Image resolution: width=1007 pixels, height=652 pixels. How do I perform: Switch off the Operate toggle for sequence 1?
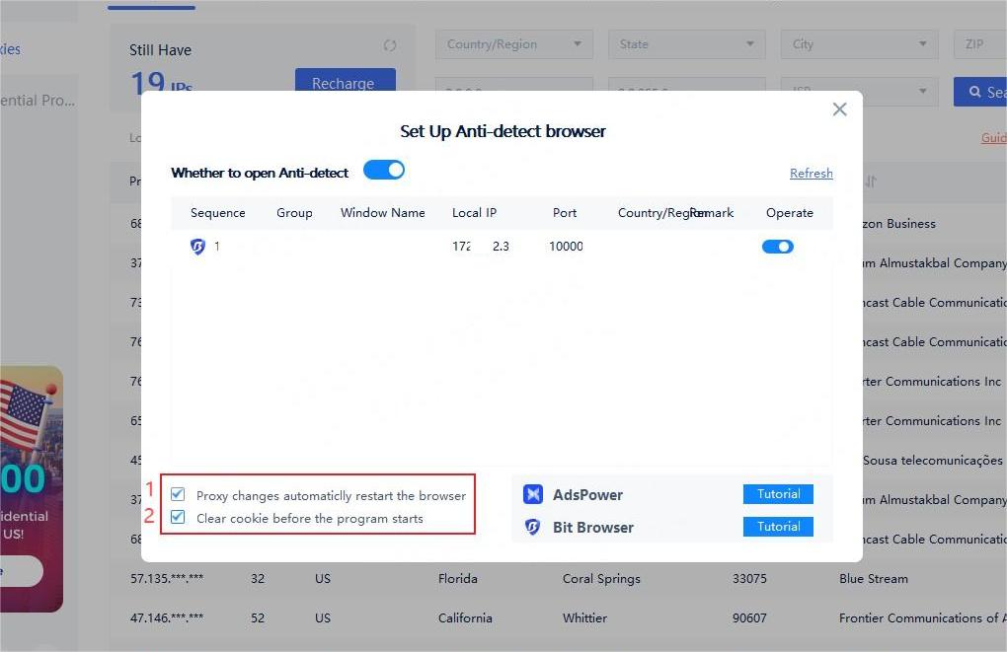pyautogui.click(x=777, y=247)
